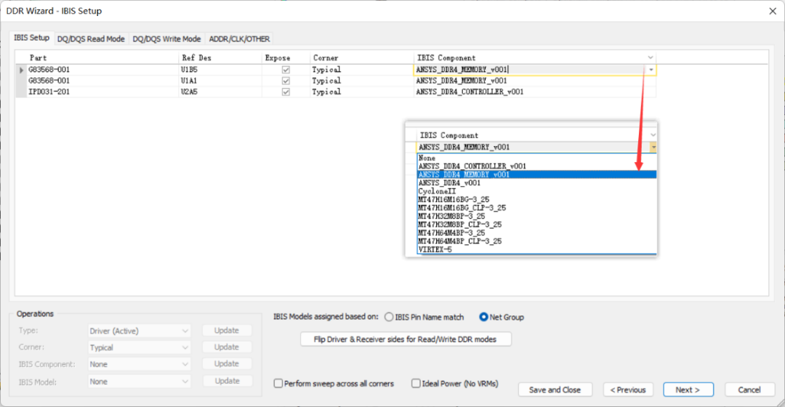
Task: Select the IPD031-201 part cell
Action: click(x=102, y=92)
